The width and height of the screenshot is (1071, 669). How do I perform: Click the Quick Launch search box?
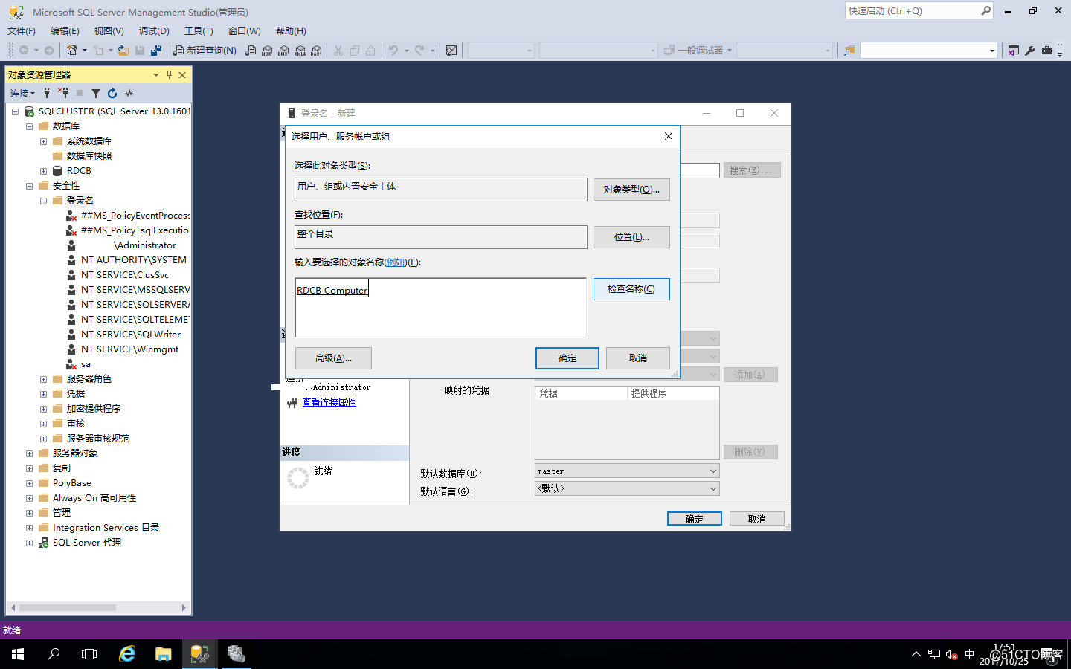tap(919, 10)
